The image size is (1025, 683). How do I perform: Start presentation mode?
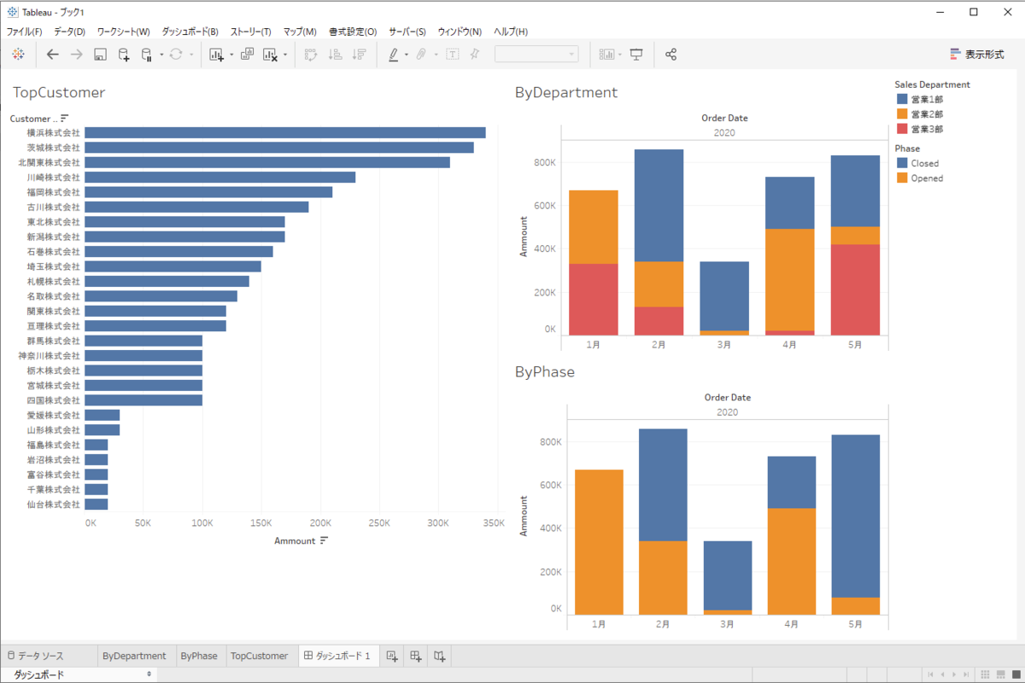(636, 55)
